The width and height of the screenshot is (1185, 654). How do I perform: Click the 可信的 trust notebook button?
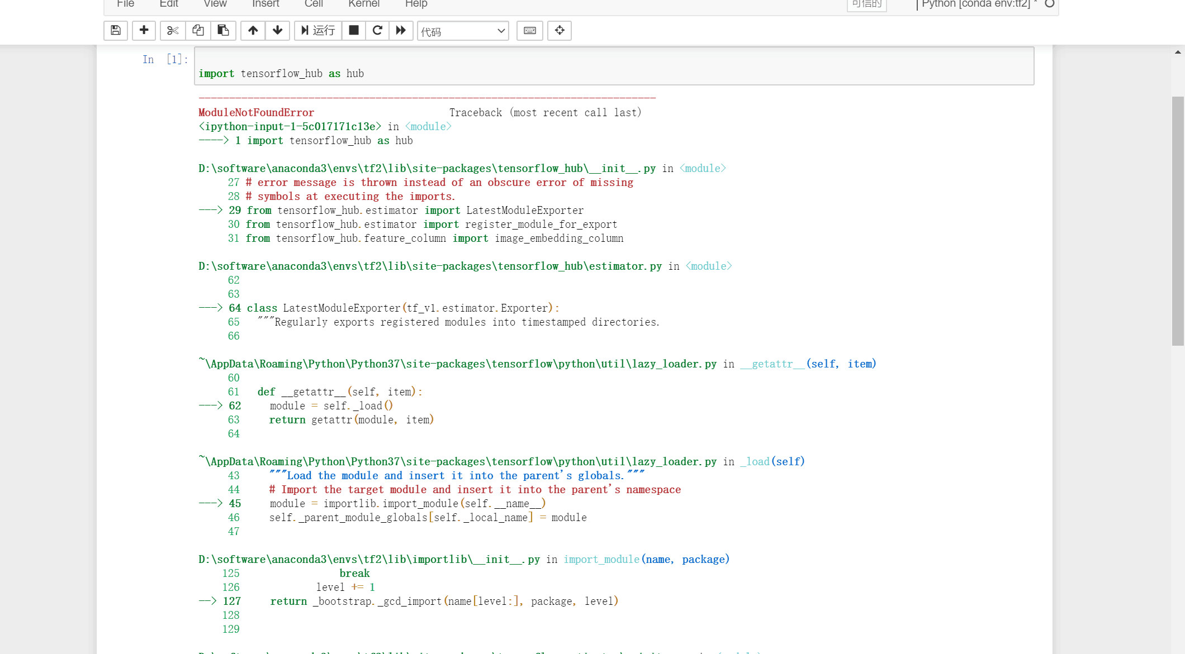tap(866, 4)
